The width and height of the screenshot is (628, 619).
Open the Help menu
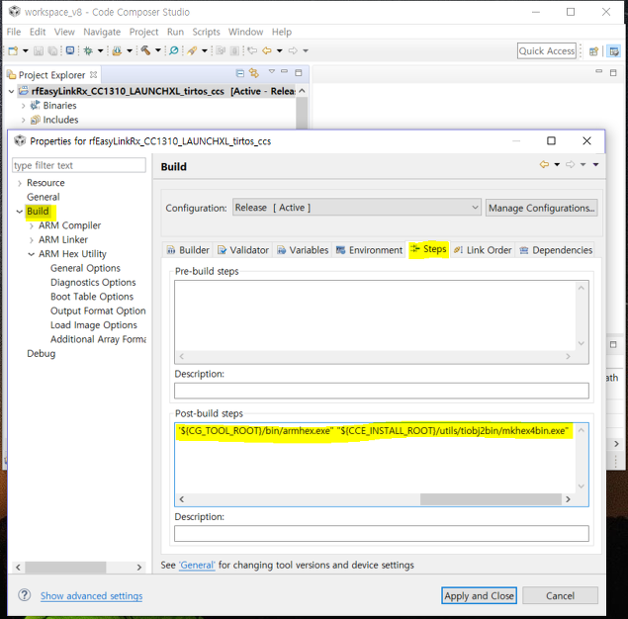(x=282, y=32)
